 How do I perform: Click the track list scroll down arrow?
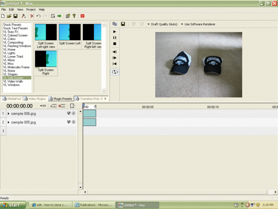[x=80, y=187]
